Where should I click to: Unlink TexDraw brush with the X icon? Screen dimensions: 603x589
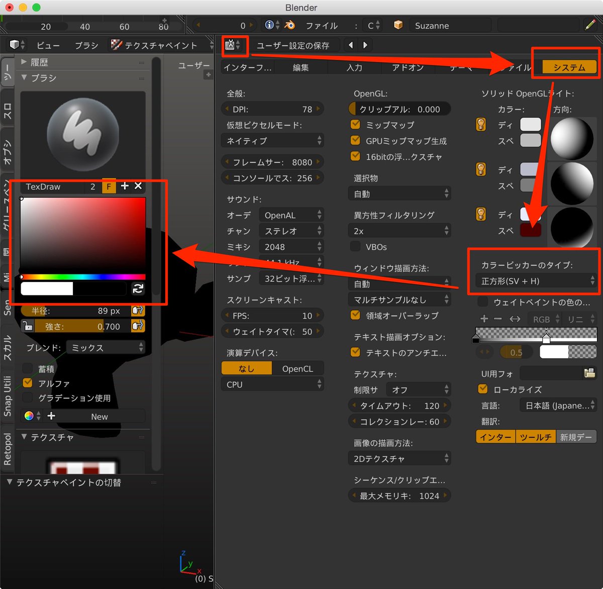pos(138,186)
